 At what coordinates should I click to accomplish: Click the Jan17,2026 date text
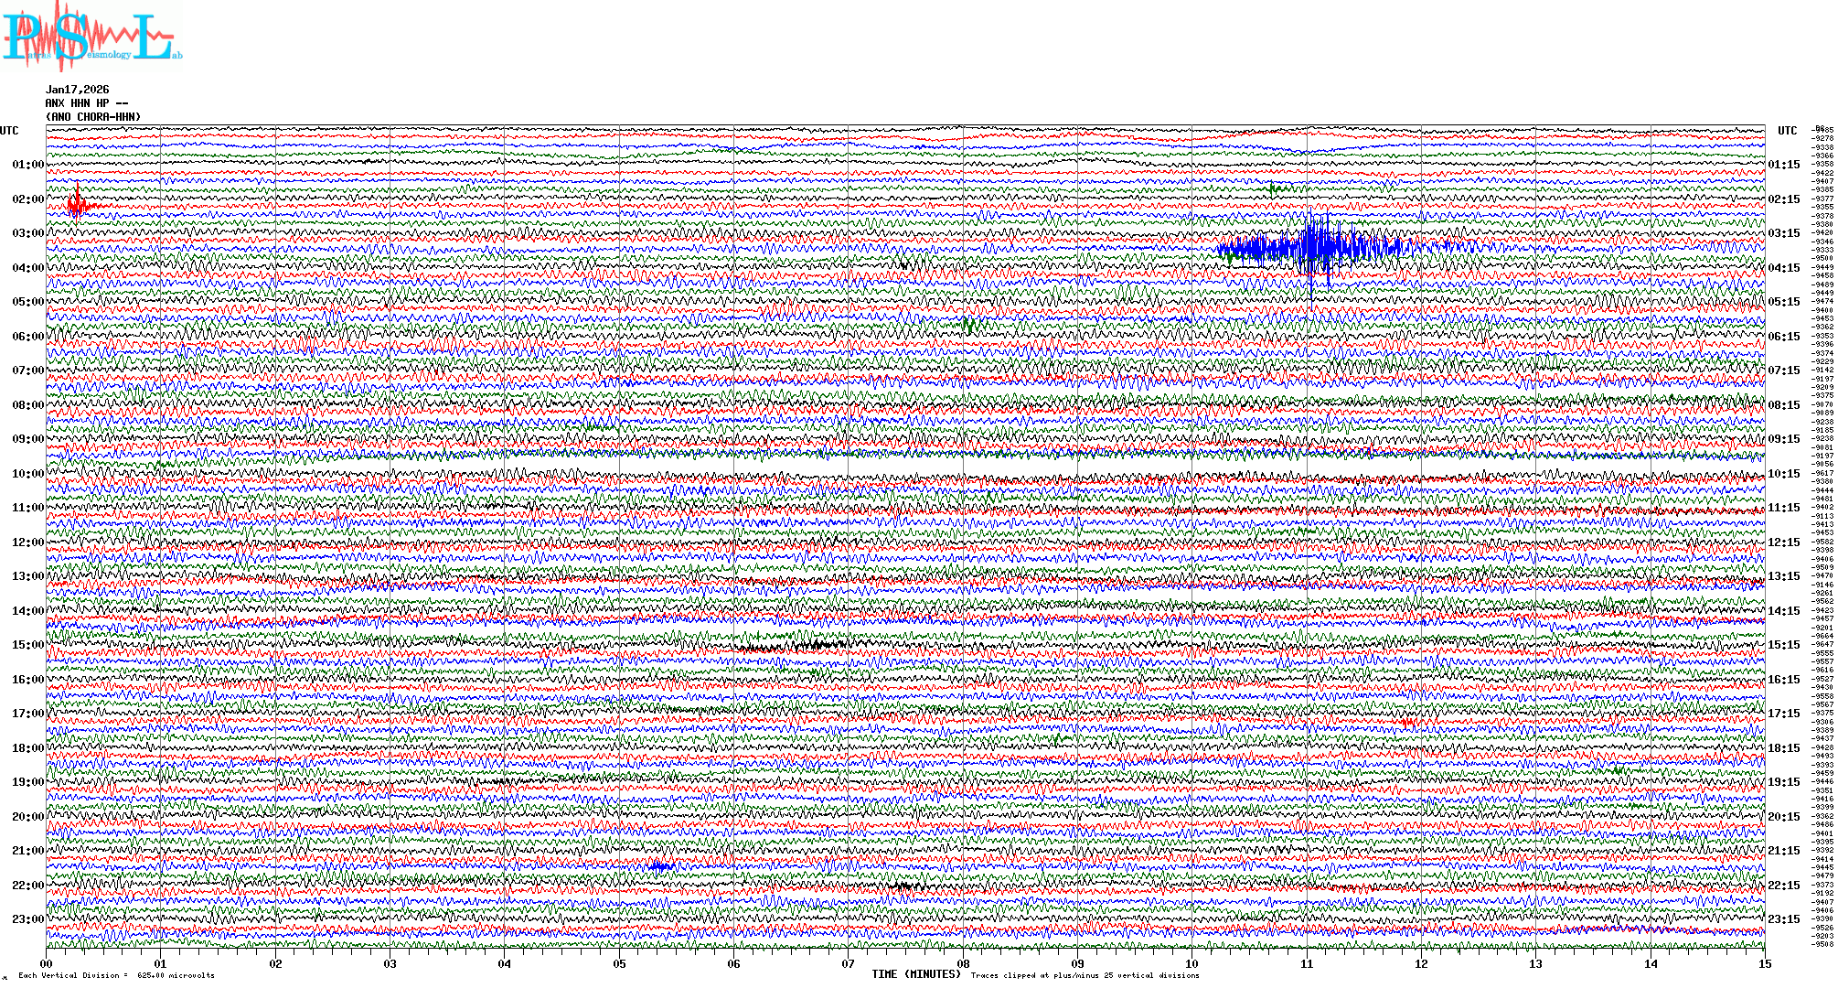coord(77,90)
